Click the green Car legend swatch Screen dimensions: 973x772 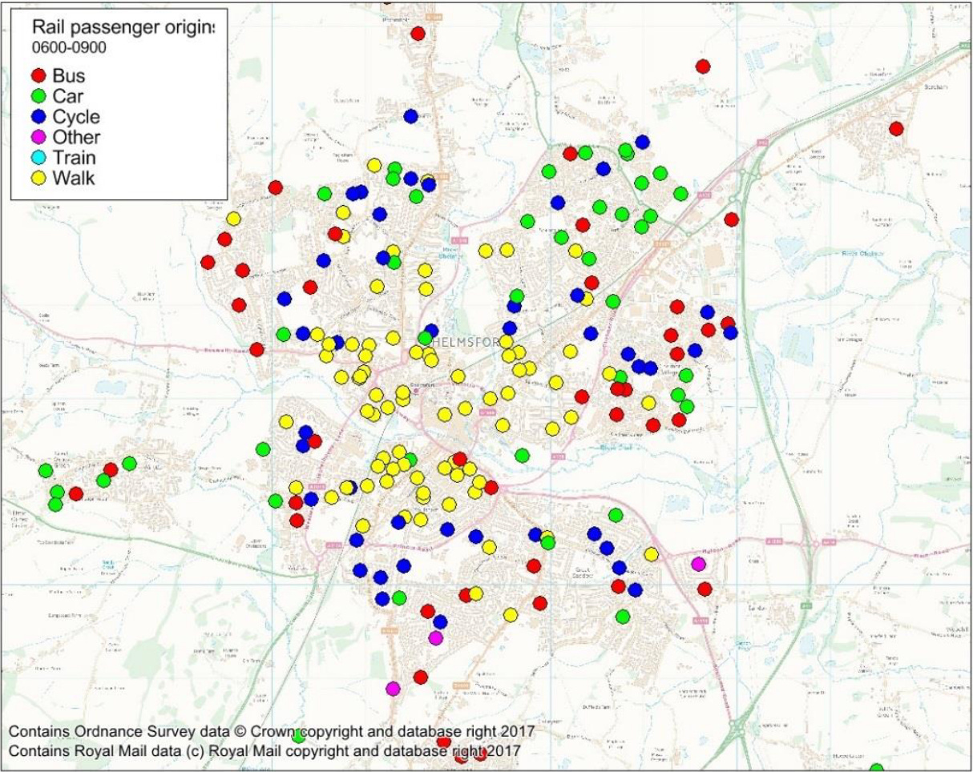[x=37, y=96]
